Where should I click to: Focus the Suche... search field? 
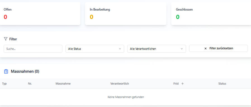(33, 49)
